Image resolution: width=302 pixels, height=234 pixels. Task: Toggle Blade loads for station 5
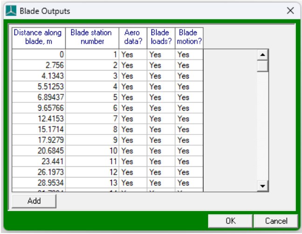[161, 98]
